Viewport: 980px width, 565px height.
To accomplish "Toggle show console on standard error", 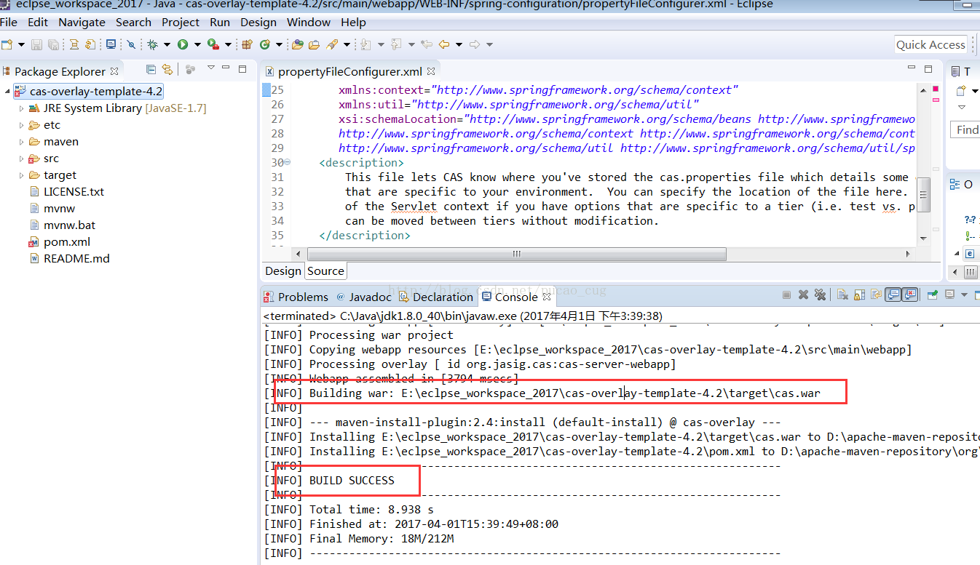I will pos(910,294).
